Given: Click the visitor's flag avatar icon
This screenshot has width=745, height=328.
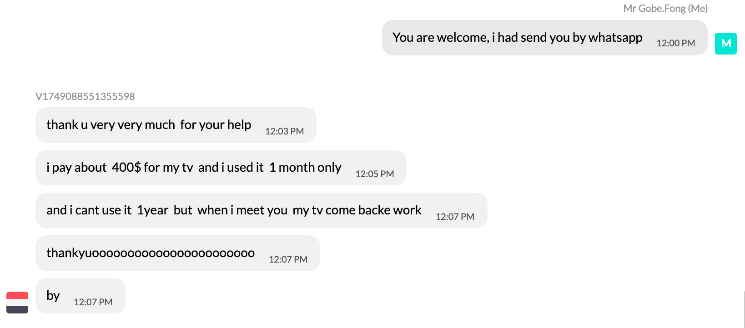Looking at the screenshot, I should (x=17, y=302).
